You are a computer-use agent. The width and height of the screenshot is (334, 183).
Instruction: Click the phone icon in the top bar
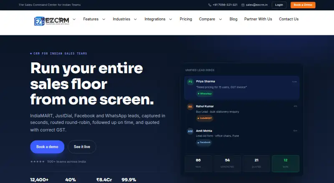pos(210,5)
